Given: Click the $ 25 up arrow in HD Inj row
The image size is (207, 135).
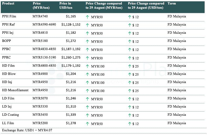Looking at the screenshot, I should [130, 83].
